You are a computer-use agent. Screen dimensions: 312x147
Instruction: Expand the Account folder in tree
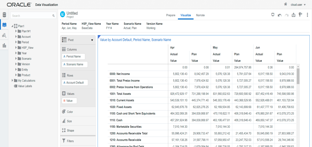pos(16,37)
